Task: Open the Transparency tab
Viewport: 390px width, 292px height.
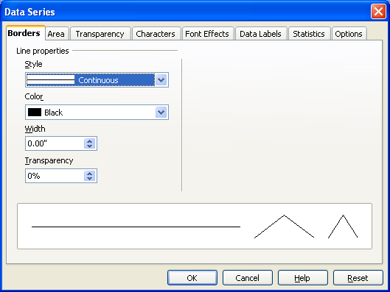Action: tap(100, 34)
